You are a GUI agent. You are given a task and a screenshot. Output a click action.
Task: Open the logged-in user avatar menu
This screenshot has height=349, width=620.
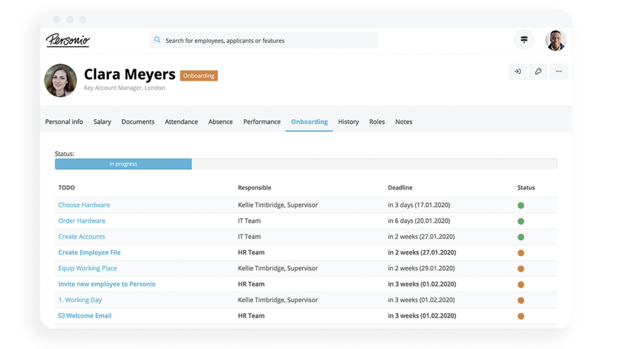(555, 41)
